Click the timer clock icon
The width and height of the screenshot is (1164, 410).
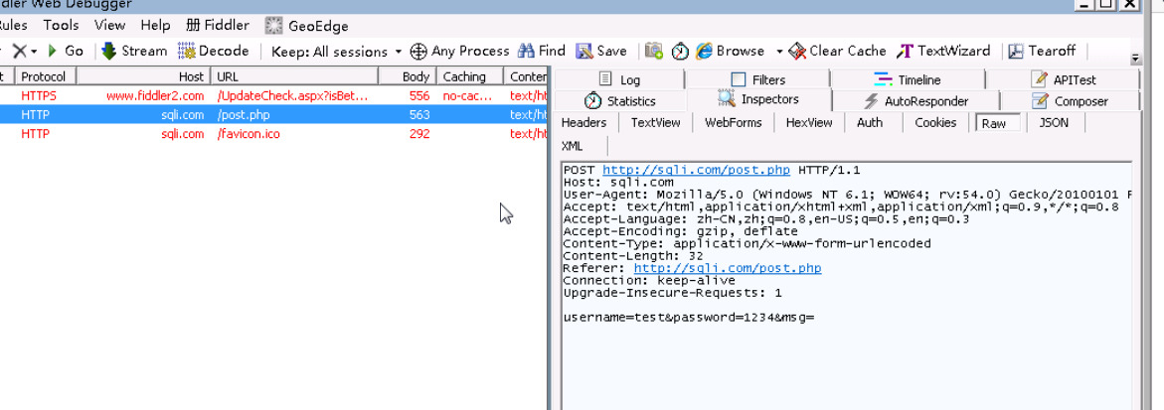[x=680, y=52]
